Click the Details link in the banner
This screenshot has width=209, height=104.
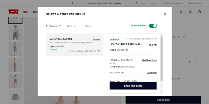coord(118,3)
